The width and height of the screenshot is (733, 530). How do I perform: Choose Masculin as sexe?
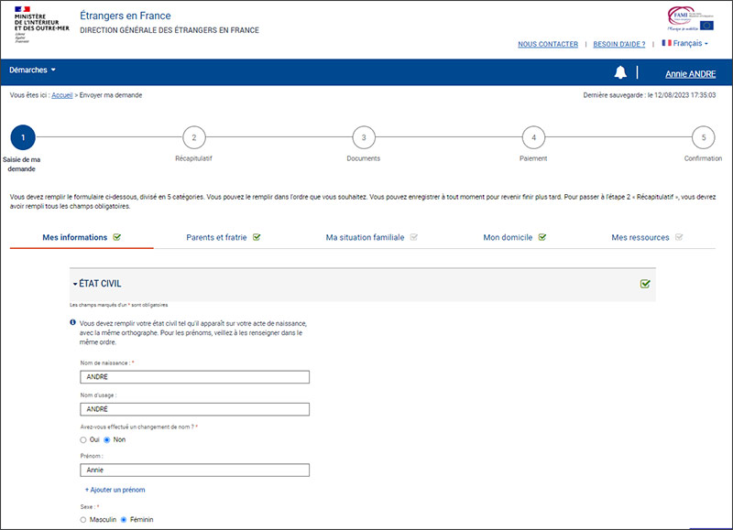[x=83, y=520]
